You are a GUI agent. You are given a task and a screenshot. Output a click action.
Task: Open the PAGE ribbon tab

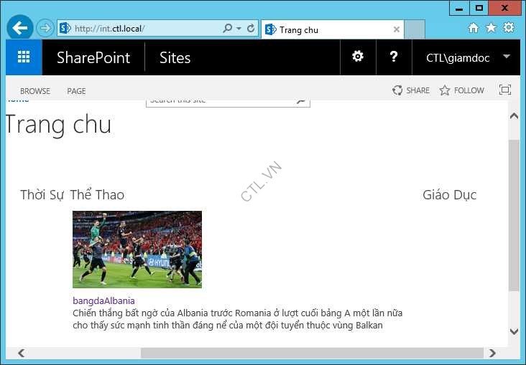click(x=76, y=91)
